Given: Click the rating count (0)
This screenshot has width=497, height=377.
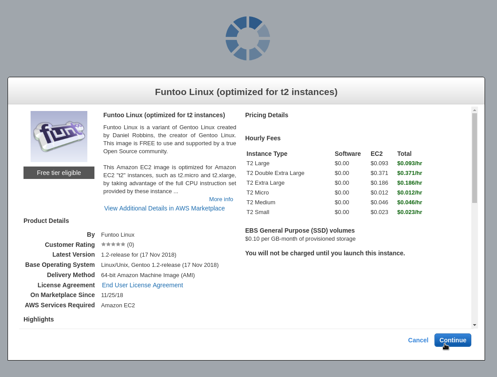Looking at the screenshot, I should [131, 245].
